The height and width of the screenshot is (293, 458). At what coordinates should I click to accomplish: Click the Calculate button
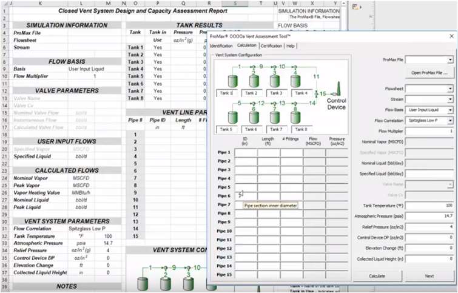tap(377, 276)
